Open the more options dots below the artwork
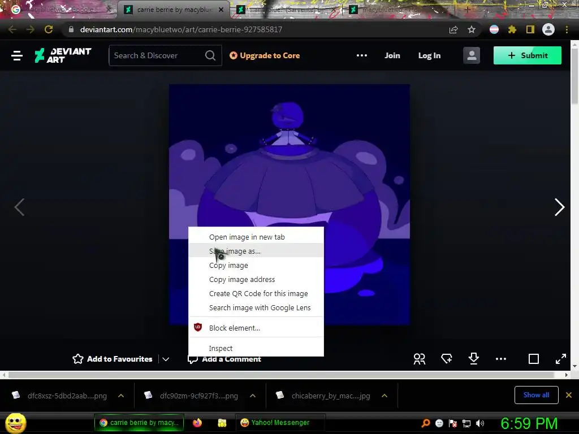Screen dimensions: 579x434 point(501,359)
